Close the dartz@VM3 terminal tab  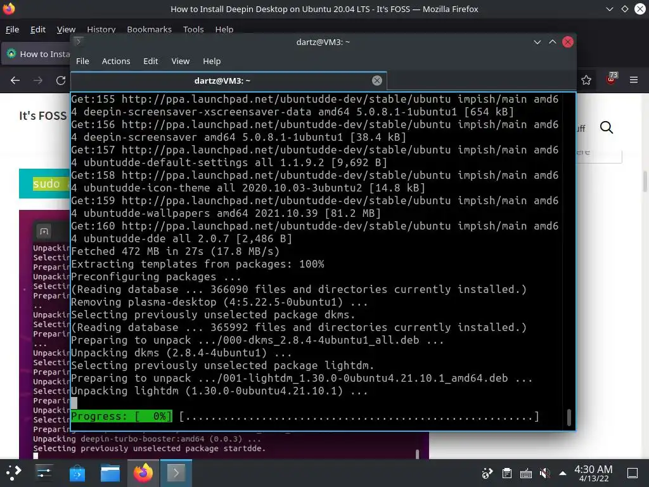click(376, 81)
